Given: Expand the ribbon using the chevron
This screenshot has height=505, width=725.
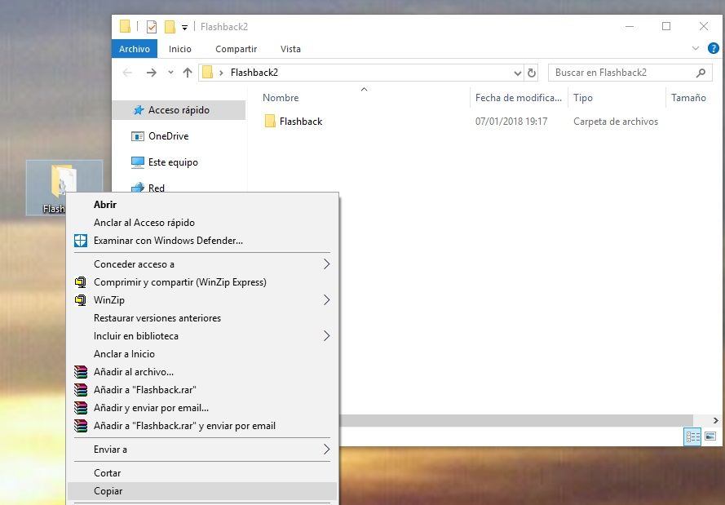Looking at the screenshot, I should pyautogui.click(x=696, y=49).
